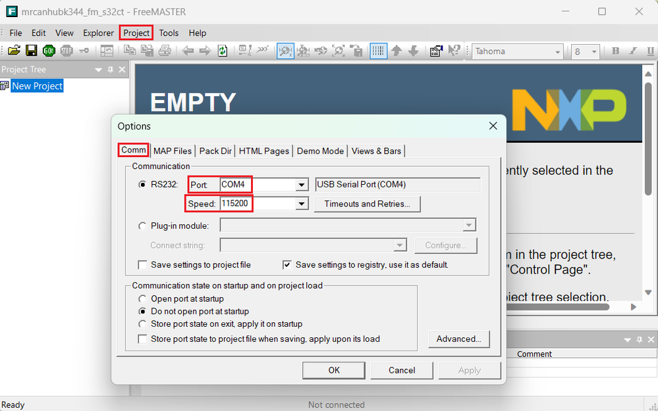This screenshot has width=658, height=411.
Task: Click the Timeouts and Retries button
Action: coord(367,204)
